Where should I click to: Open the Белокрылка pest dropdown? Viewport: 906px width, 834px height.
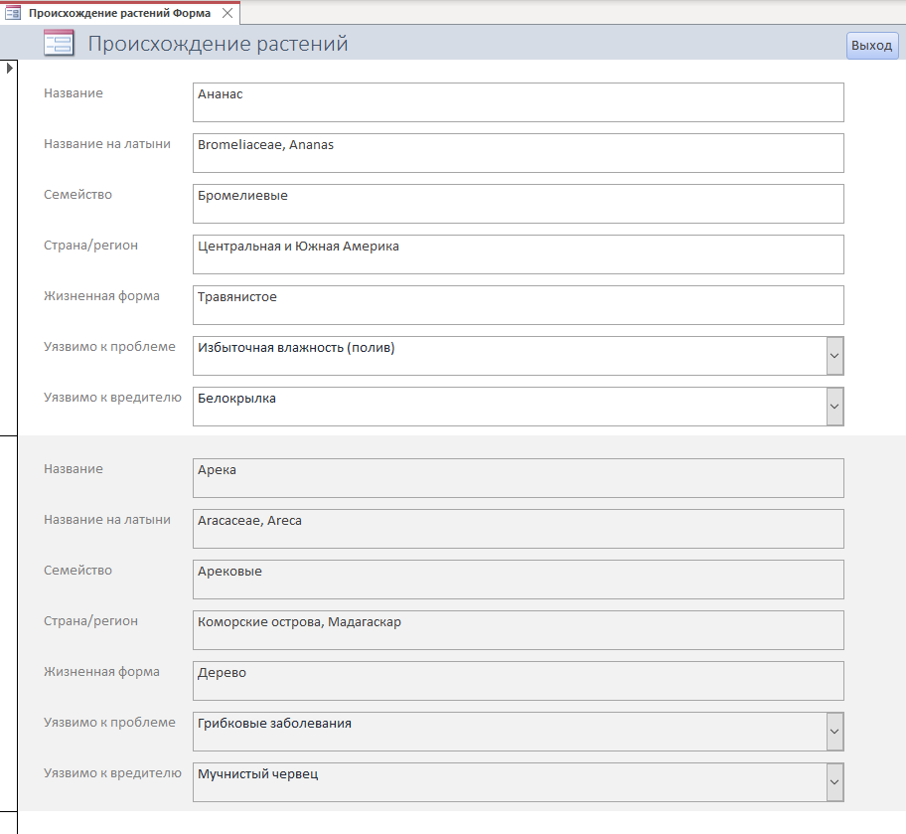point(834,407)
